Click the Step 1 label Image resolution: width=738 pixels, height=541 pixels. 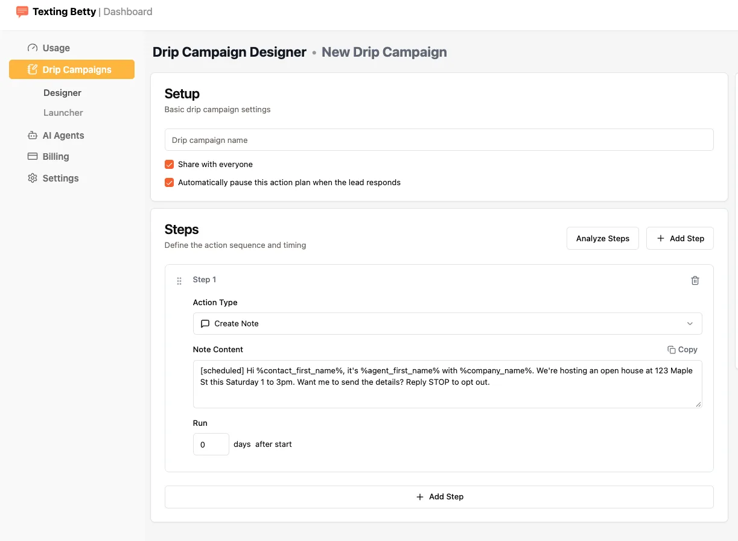pos(204,280)
